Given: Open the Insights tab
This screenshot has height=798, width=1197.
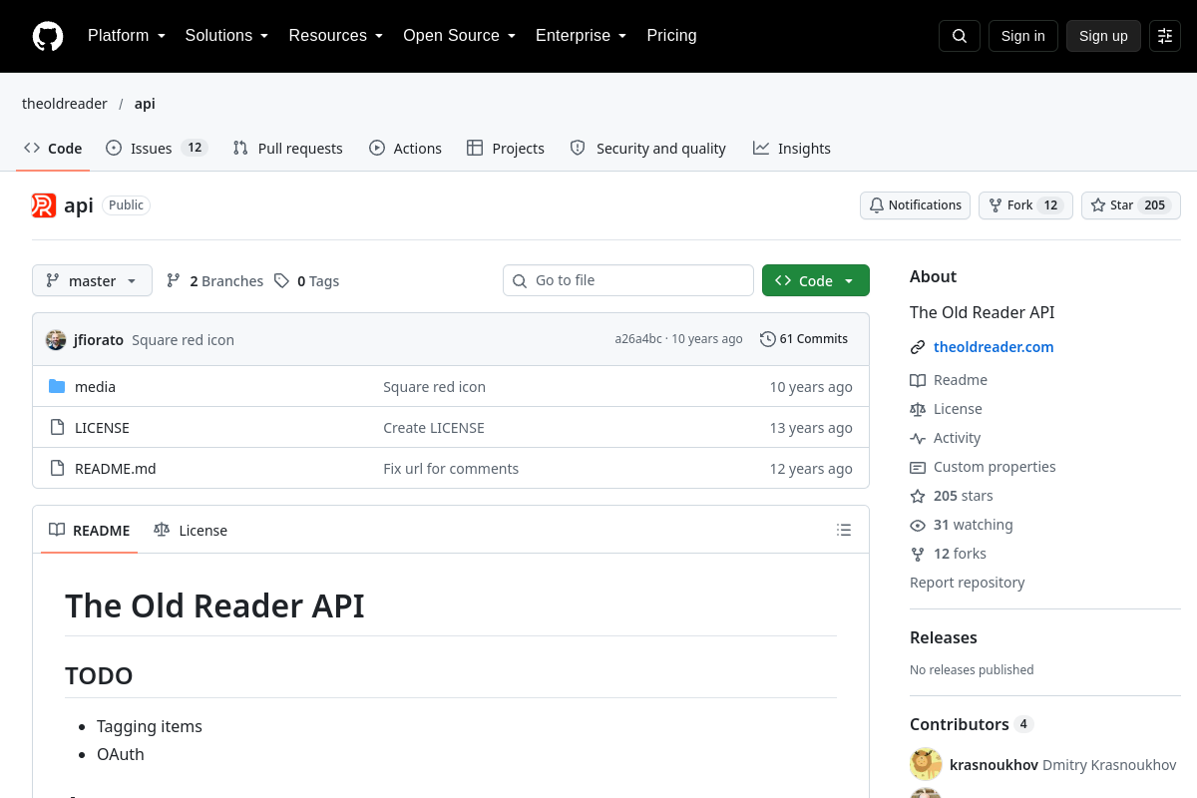Looking at the screenshot, I should click(792, 148).
